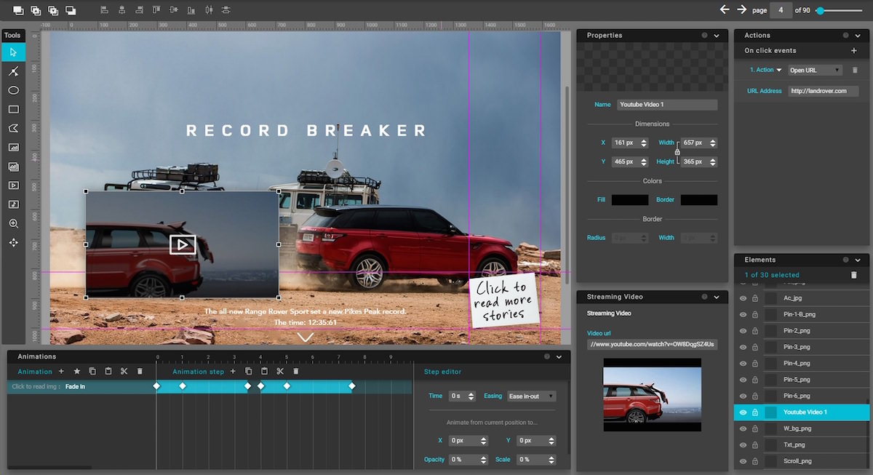Select the Fade in animation row
The image size is (873, 475).
click(x=81, y=387)
